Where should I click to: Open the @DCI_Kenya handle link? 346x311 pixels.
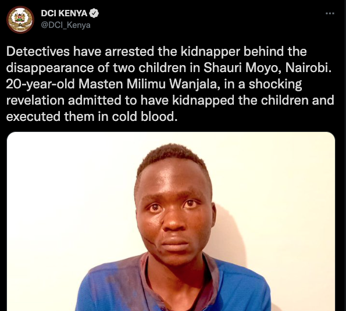pos(66,25)
